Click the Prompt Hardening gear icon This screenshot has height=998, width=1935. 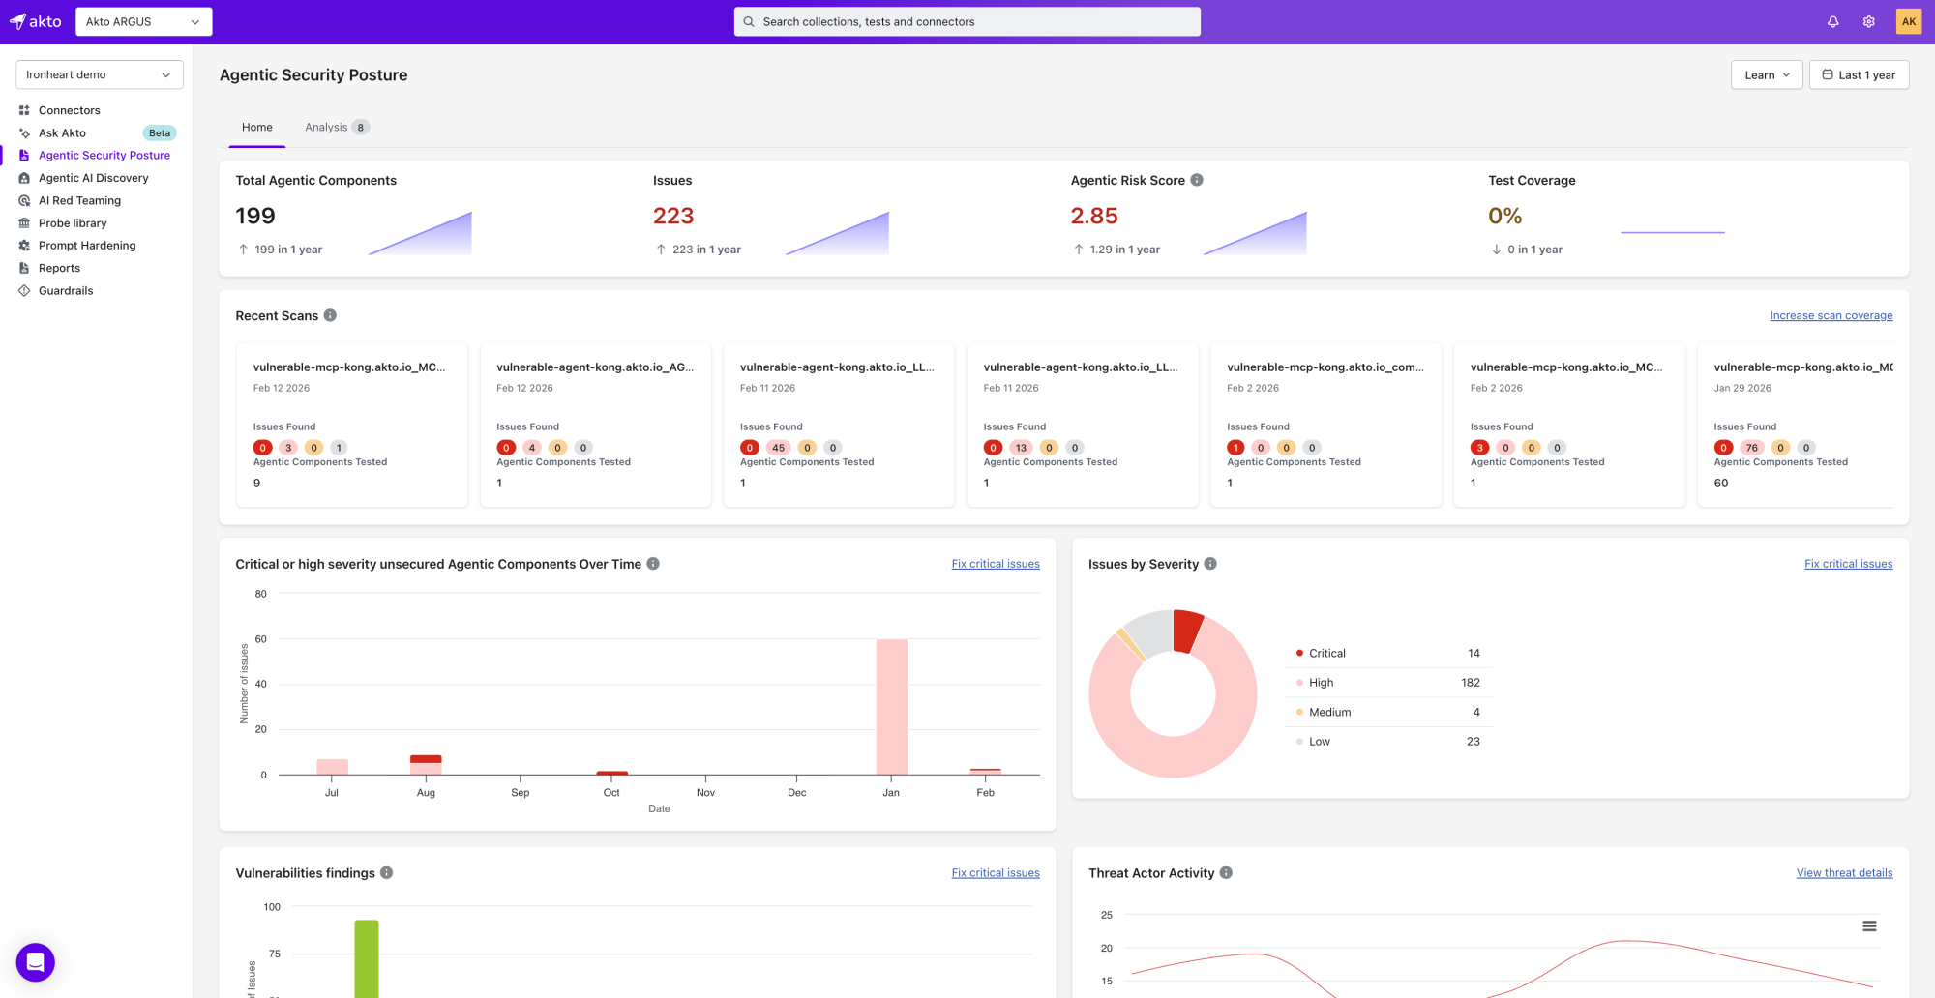(x=24, y=246)
